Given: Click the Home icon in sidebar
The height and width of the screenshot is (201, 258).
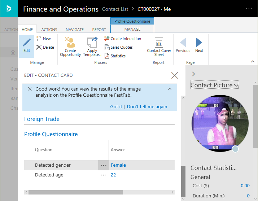Looking at the screenshot, I should tap(13, 52).
